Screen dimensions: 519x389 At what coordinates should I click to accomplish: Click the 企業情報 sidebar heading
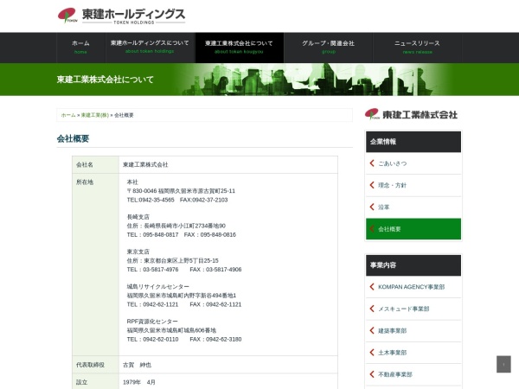[413, 142]
